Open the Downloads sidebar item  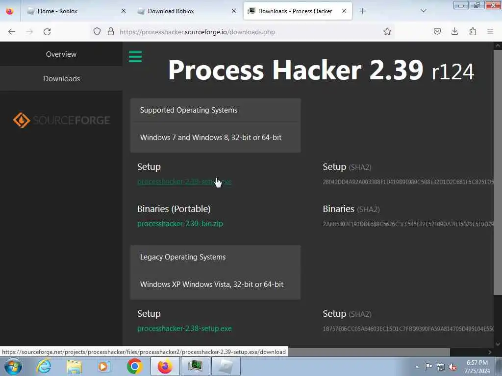[61, 79]
